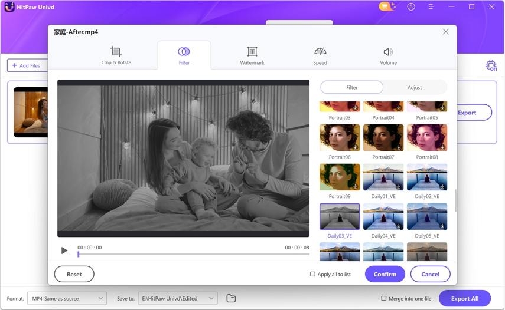This screenshot has width=505, height=310.
Task: Select the Portrait07 filter thumbnail
Action: coord(383,138)
